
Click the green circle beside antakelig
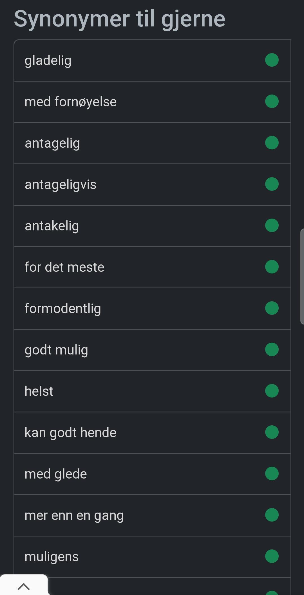point(272,226)
